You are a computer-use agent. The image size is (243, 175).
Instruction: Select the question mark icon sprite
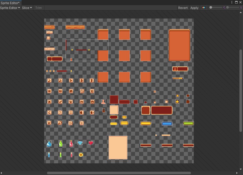point(60,113)
